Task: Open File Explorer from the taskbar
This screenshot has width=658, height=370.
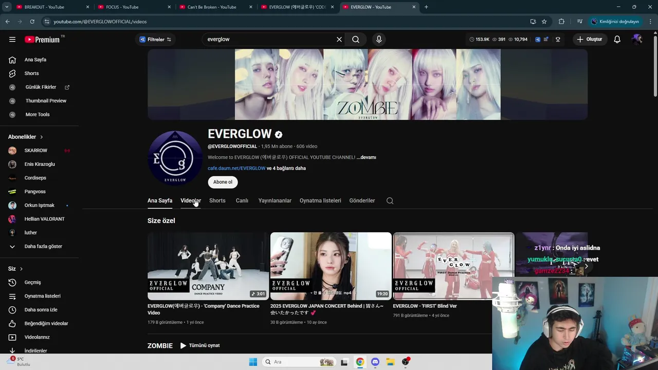Action: [x=390, y=362]
